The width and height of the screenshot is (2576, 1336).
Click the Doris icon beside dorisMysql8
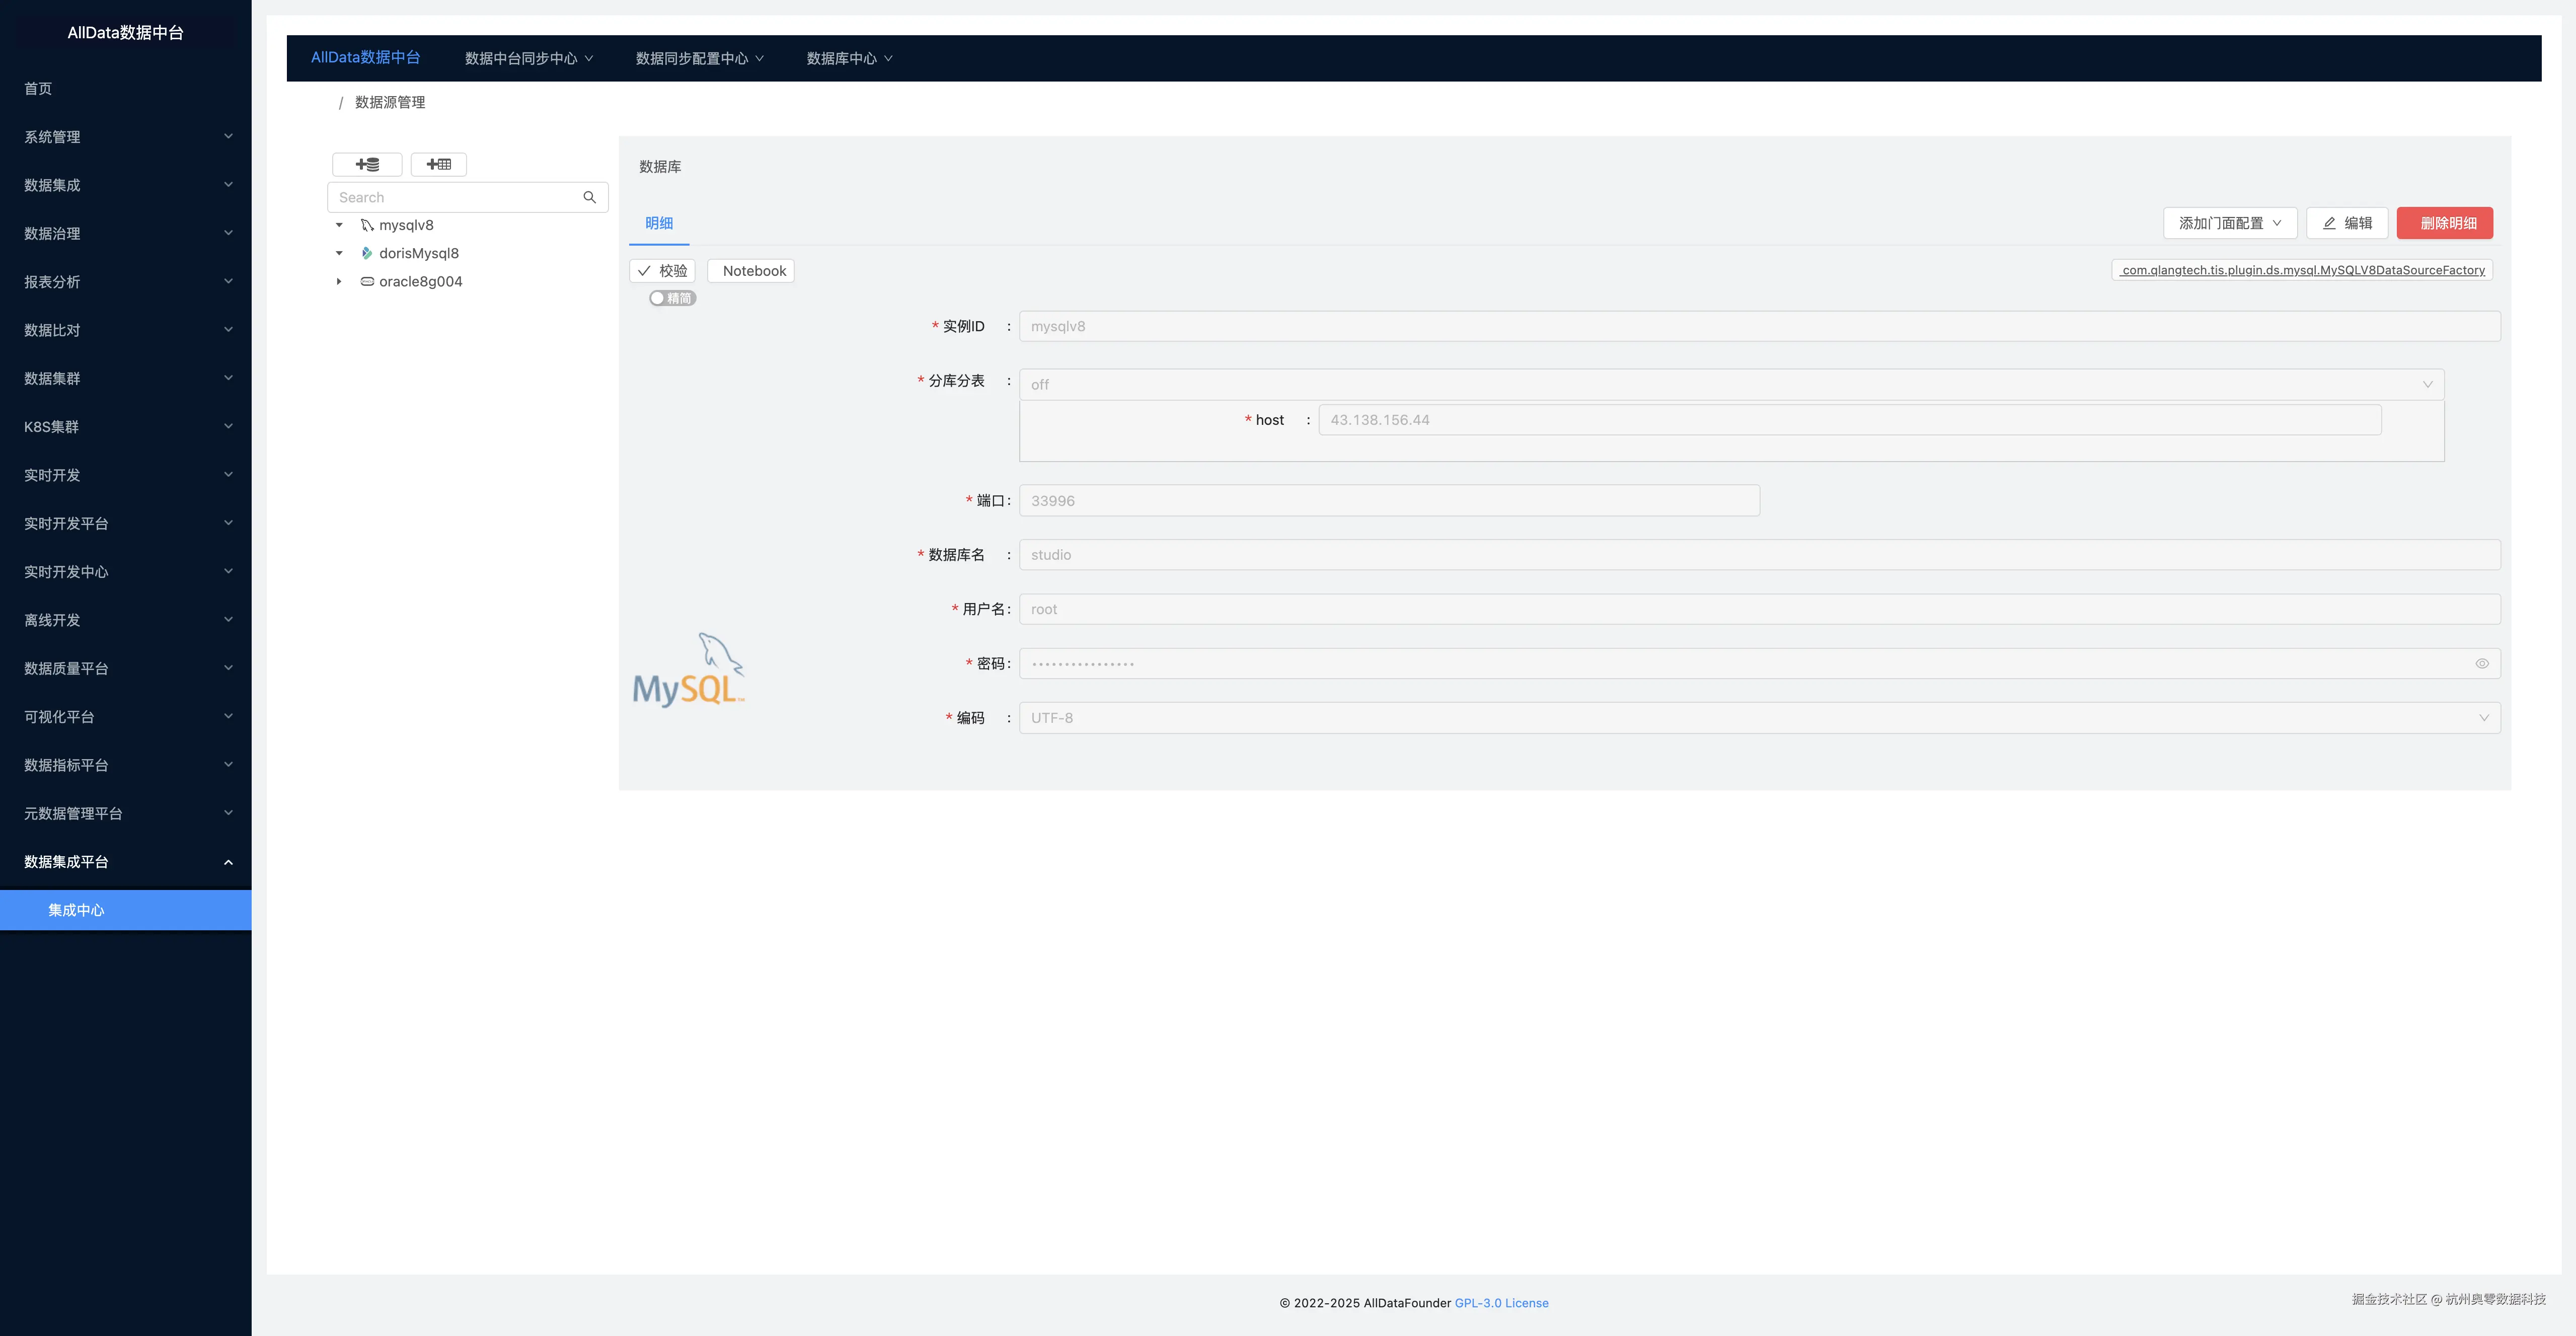coord(367,253)
